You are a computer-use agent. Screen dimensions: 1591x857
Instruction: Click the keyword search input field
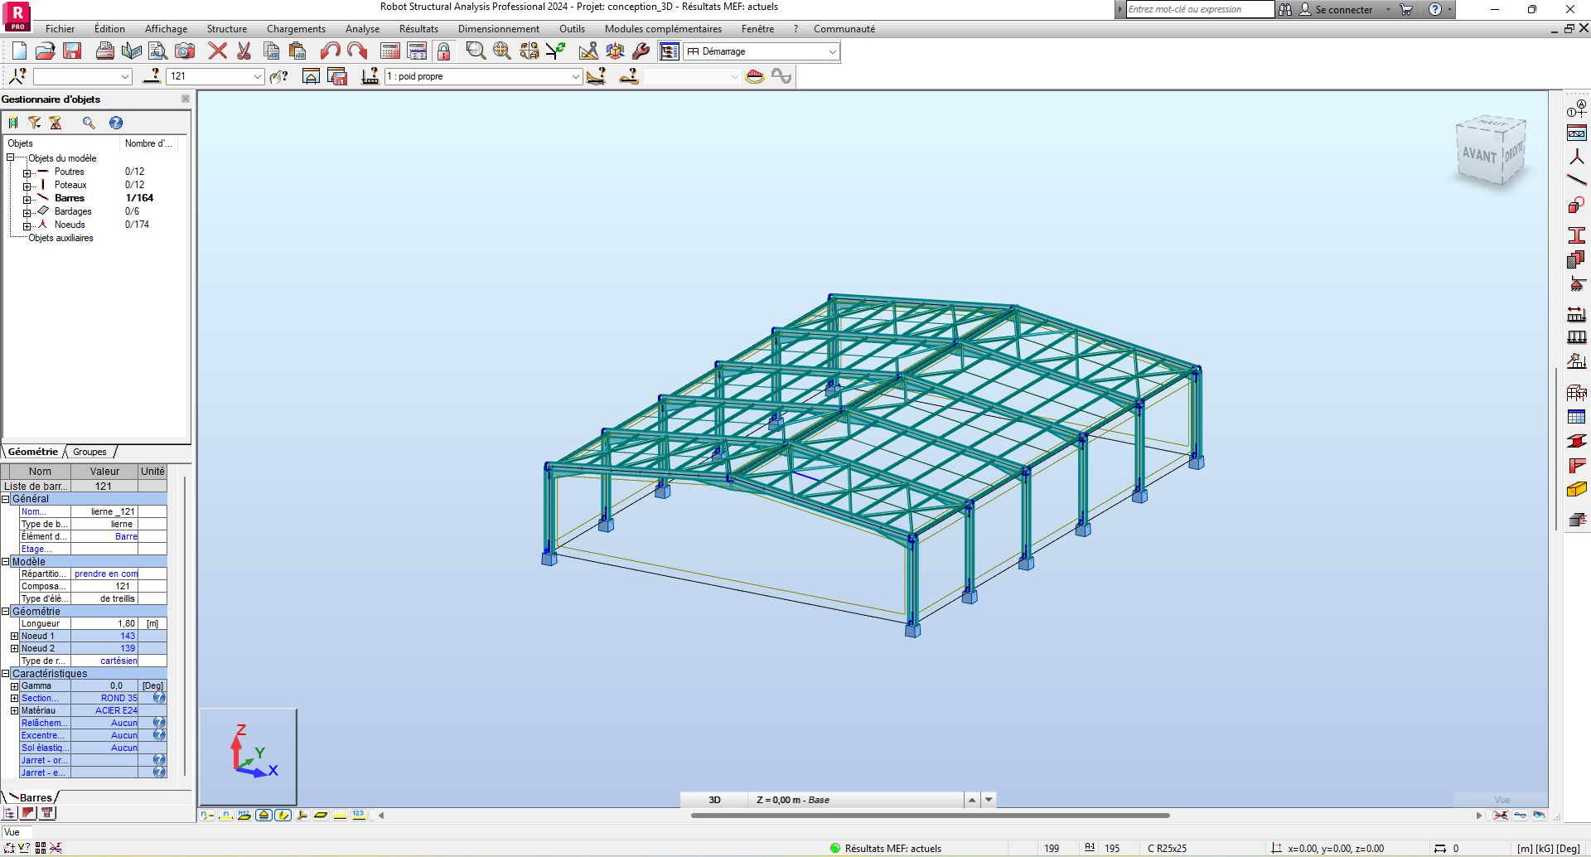click(1199, 10)
